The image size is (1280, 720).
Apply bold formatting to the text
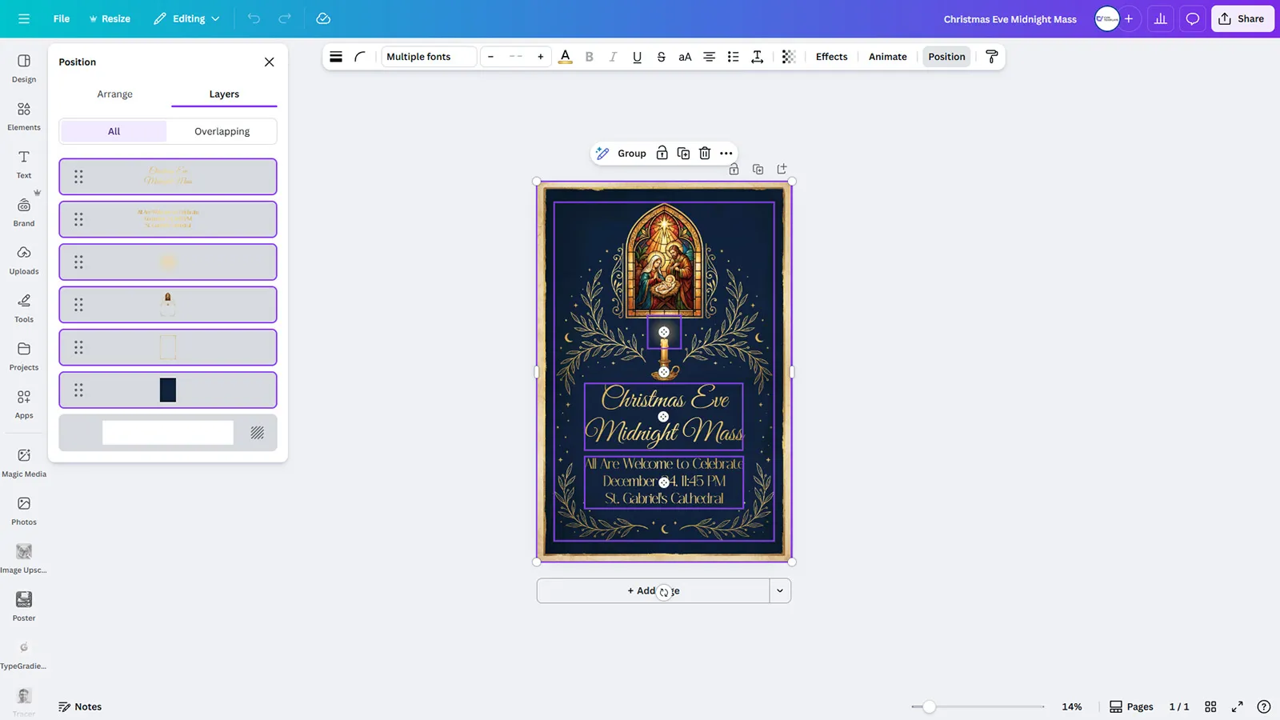click(590, 57)
